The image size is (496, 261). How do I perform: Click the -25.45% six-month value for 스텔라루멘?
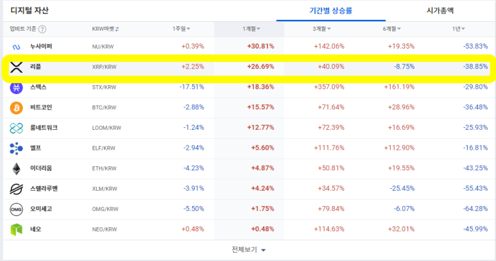(x=402, y=189)
